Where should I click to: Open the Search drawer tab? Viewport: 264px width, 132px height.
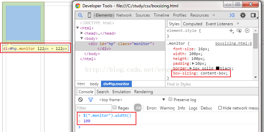pyautogui.click(x=103, y=92)
